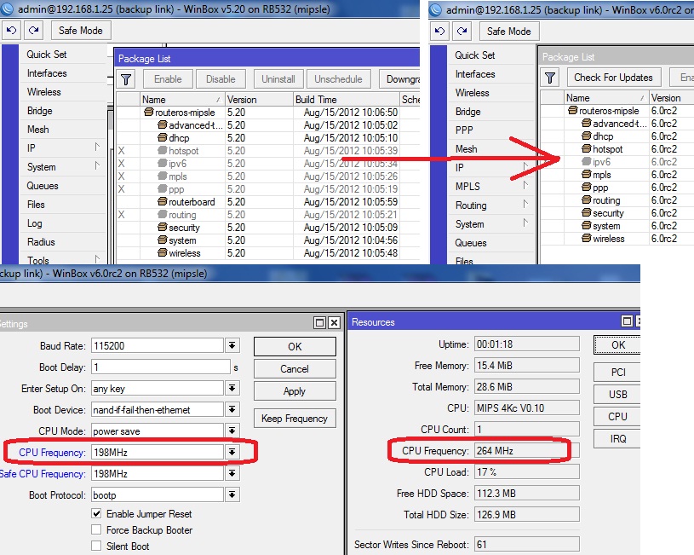Select routing package icon in v6.0rc2 list
Viewport: 694px width, 555px height.
click(x=587, y=200)
